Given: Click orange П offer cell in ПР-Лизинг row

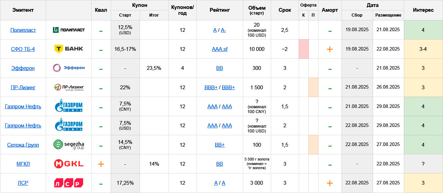Looking at the screenshot, I should pos(313,88).
